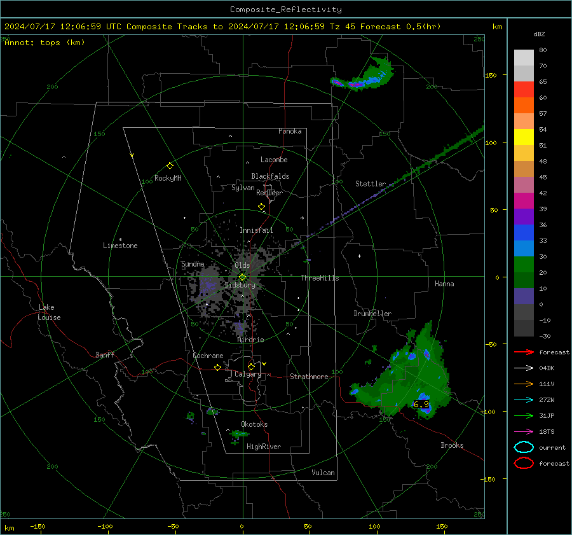Click the Composite_Reflectivity title
The height and width of the screenshot is (535, 572).
click(x=285, y=10)
